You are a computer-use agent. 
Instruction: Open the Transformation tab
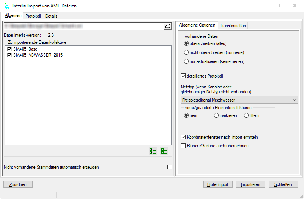tap(233, 26)
